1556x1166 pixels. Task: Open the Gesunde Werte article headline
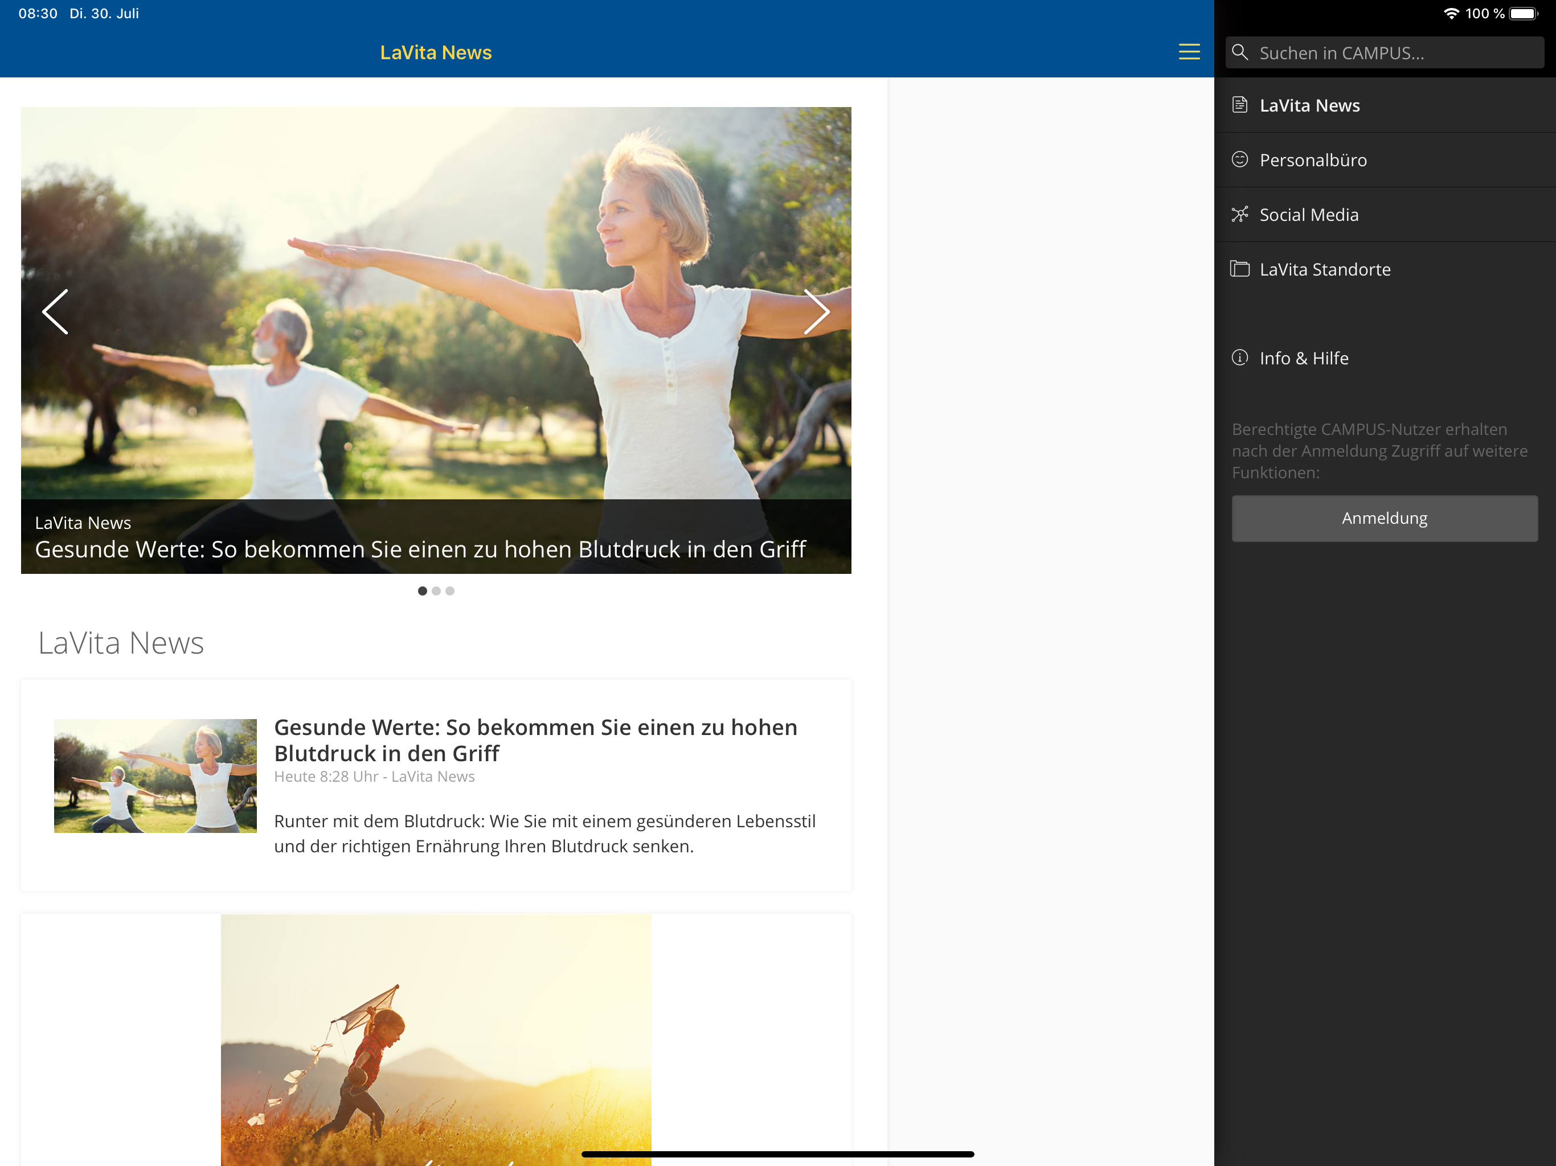click(535, 740)
